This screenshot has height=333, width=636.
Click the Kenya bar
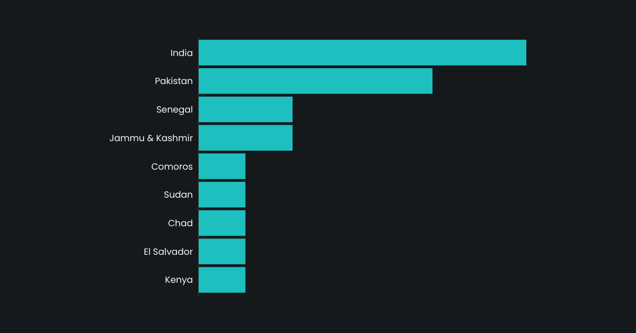point(222,280)
